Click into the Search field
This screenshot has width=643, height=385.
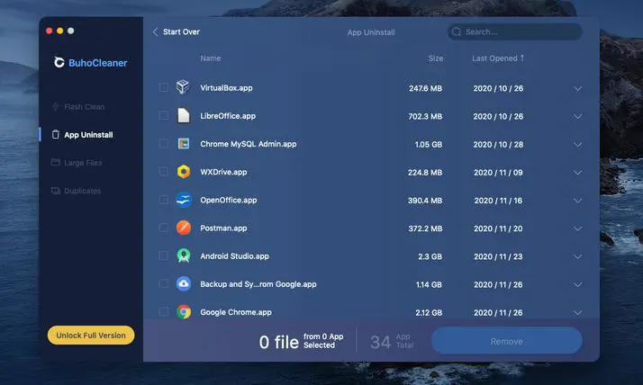pos(515,31)
